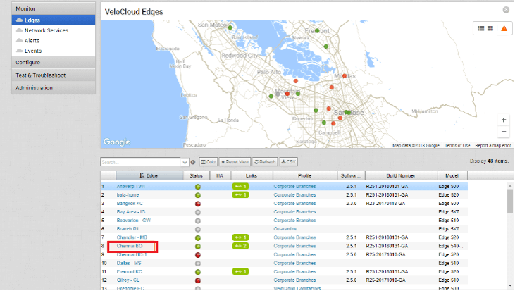Open the map Terms of Use link
This screenshot has width=515, height=291.
click(x=457, y=145)
